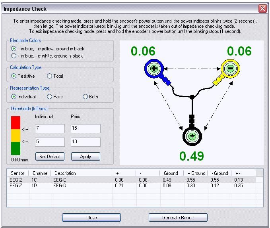Click the Sensor column header
This screenshot has width=270, height=228.
(18, 173)
